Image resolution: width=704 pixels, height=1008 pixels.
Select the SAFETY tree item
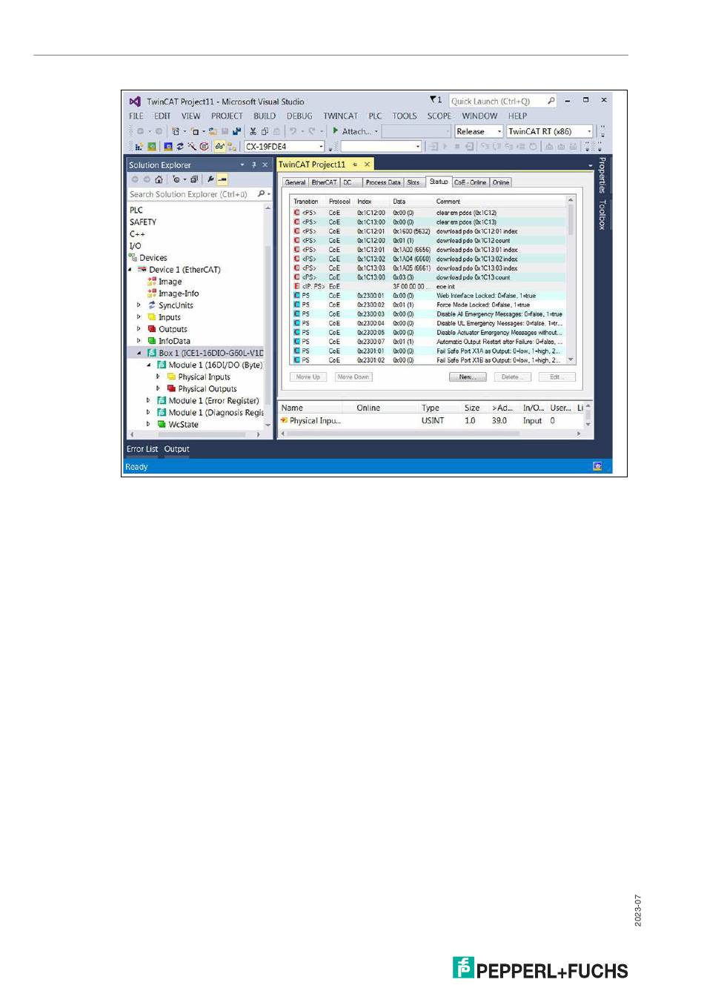143,222
